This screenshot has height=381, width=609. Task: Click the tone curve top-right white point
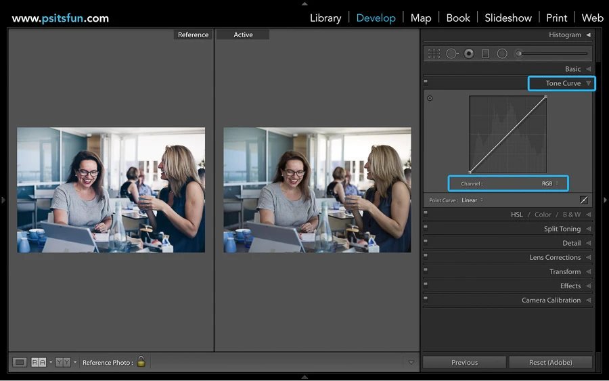point(545,96)
